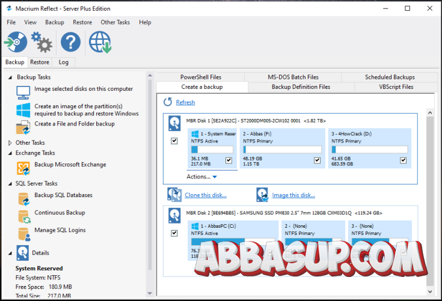Click the MBR Disk 1 drive icon

(x=174, y=123)
